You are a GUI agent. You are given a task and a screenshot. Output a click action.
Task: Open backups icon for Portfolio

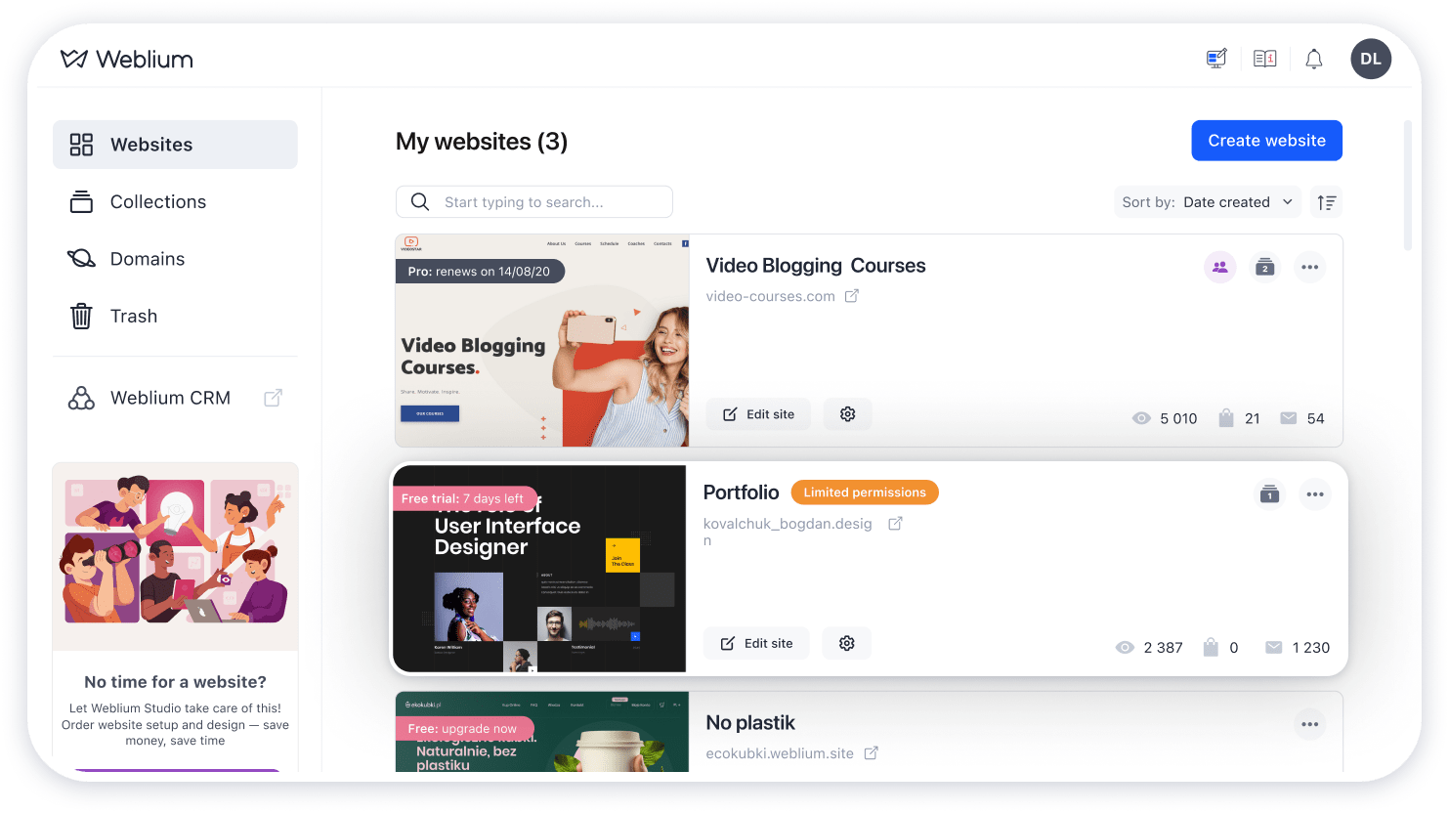click(x=1269, y=494)
